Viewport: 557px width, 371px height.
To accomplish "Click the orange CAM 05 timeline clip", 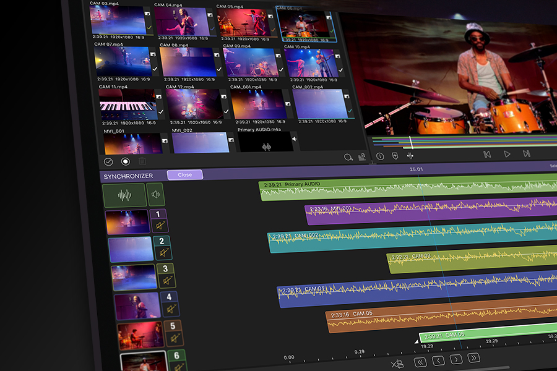I will [441, 315].
